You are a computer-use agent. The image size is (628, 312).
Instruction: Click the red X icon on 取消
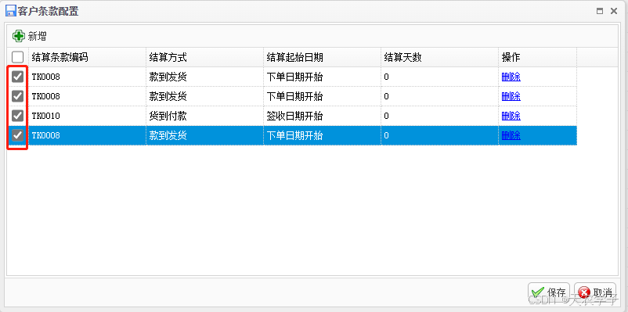coord(585,292)
